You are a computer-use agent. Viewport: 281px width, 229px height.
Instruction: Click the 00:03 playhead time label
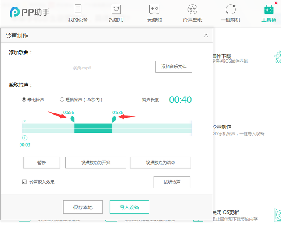pyautogui.click(x=25, y=145)
